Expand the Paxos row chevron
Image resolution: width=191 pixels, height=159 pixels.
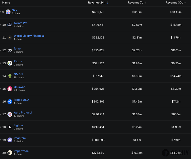click(0, 63)
